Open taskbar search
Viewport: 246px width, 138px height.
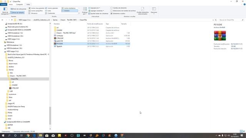9,135
